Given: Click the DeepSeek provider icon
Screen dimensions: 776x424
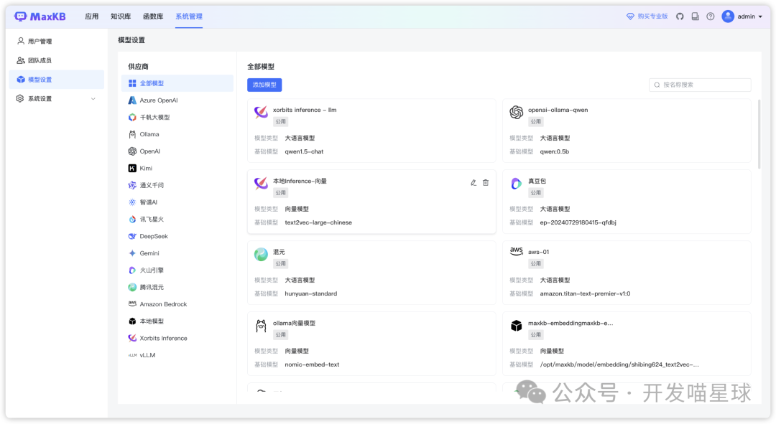Looking at the screenshot, I should pyautogui.click(x=132, y=236).
